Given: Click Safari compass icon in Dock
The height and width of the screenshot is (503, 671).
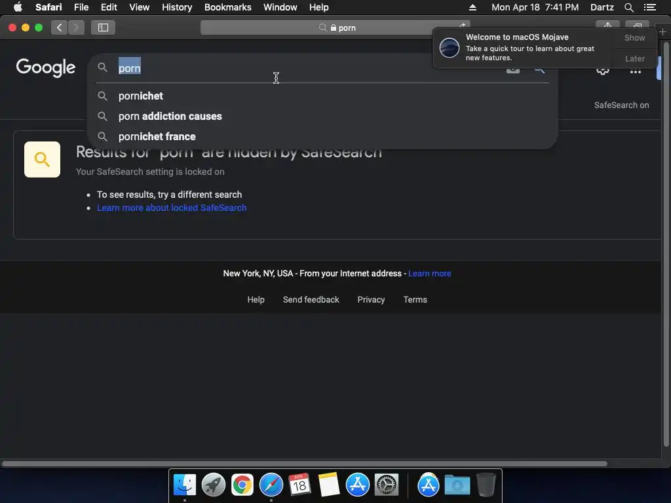Looking at the screenshot, I should coord(271,485).
